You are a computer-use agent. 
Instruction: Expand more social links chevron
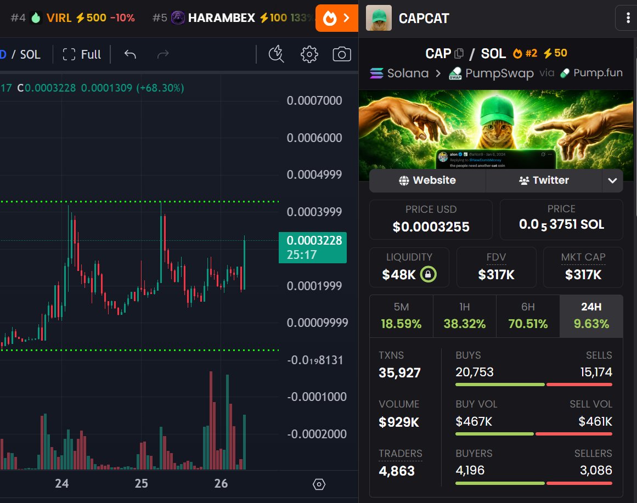(x=613, y=180)
